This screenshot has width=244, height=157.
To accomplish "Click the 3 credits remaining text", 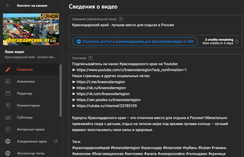I will pos(219,39).
